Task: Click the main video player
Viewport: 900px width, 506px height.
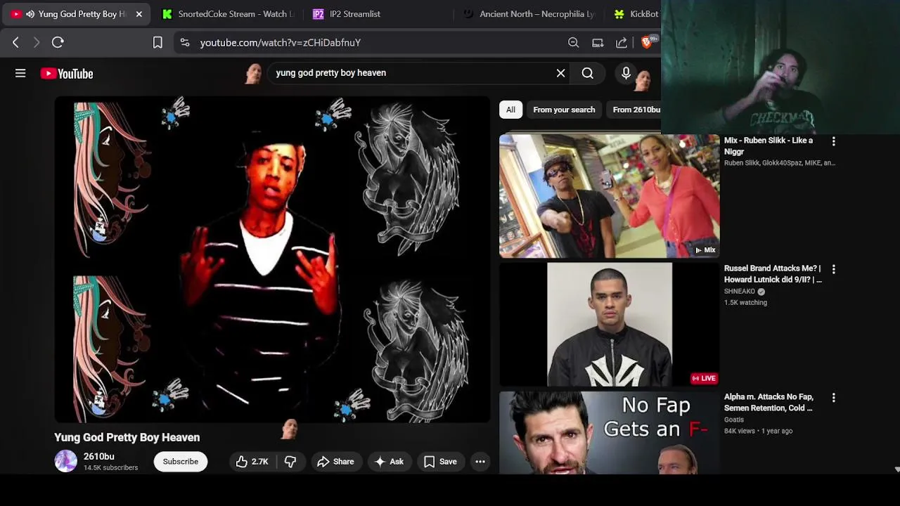Action: [272, 259]
